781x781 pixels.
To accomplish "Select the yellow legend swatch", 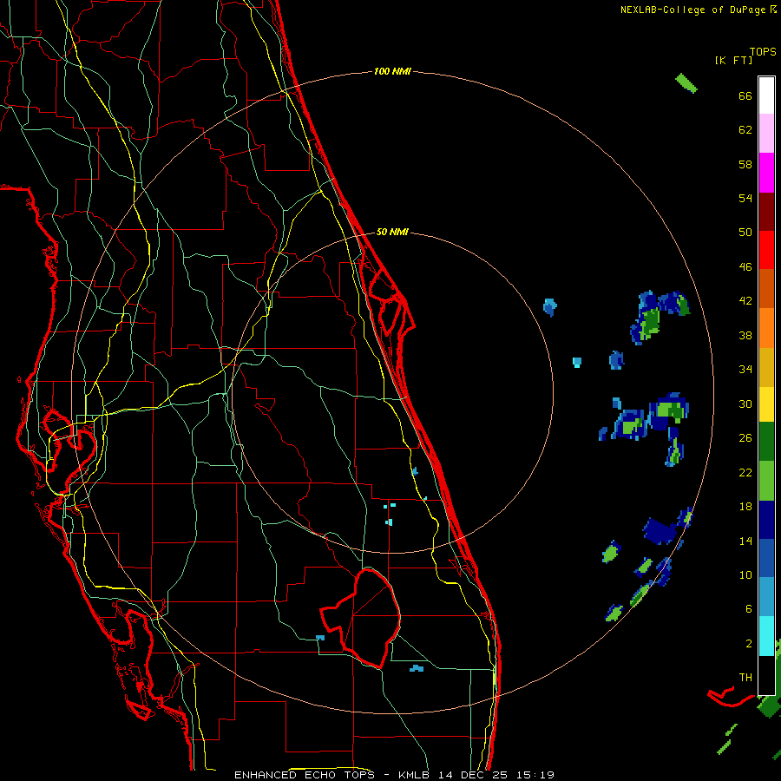I will 766,404.
